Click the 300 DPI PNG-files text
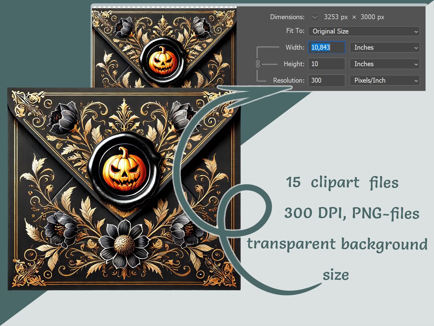 [x=352, y=213]
